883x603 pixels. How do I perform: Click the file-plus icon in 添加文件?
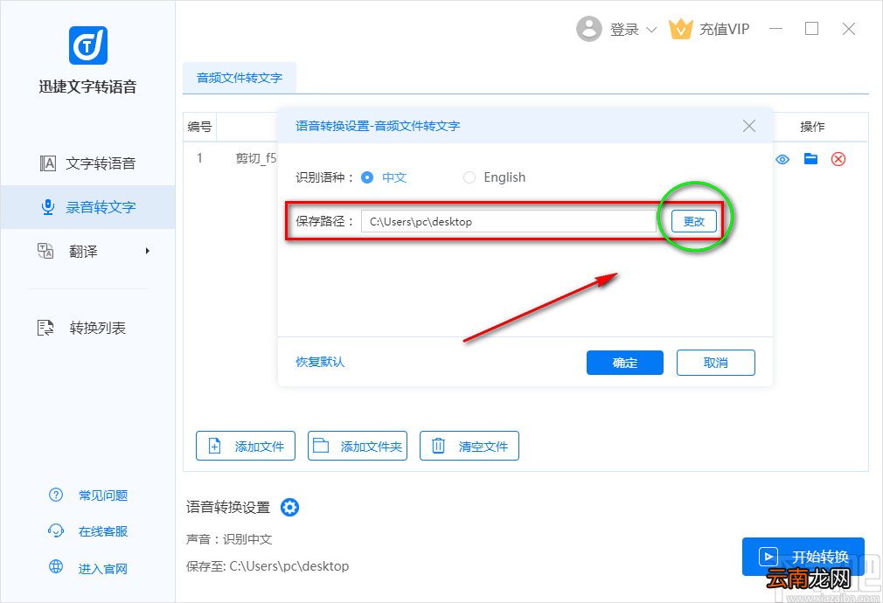pos(214,446)
